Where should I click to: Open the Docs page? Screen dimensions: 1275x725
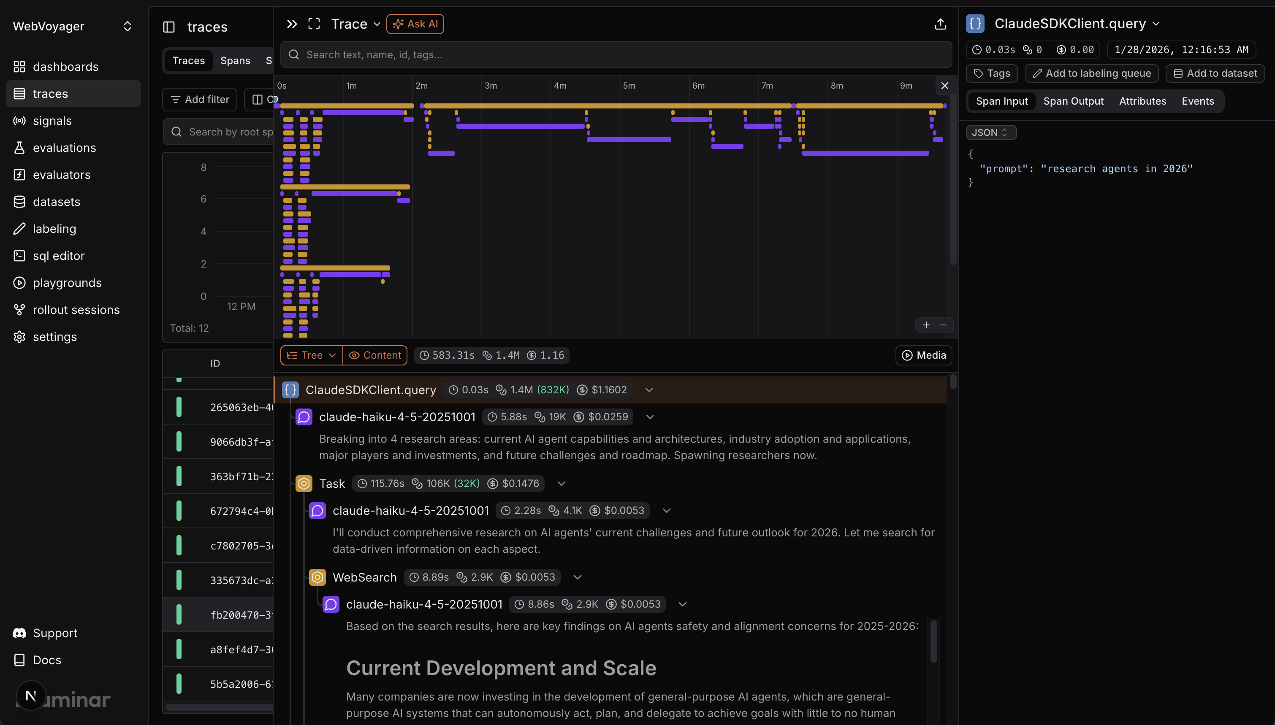point(47,659)
